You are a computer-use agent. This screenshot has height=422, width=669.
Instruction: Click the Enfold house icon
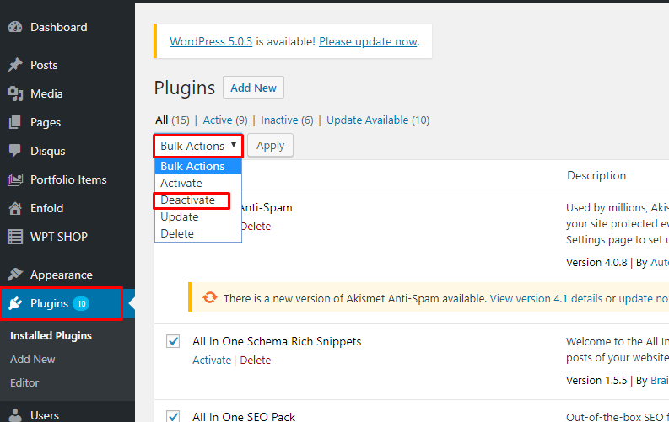point(15,208)
